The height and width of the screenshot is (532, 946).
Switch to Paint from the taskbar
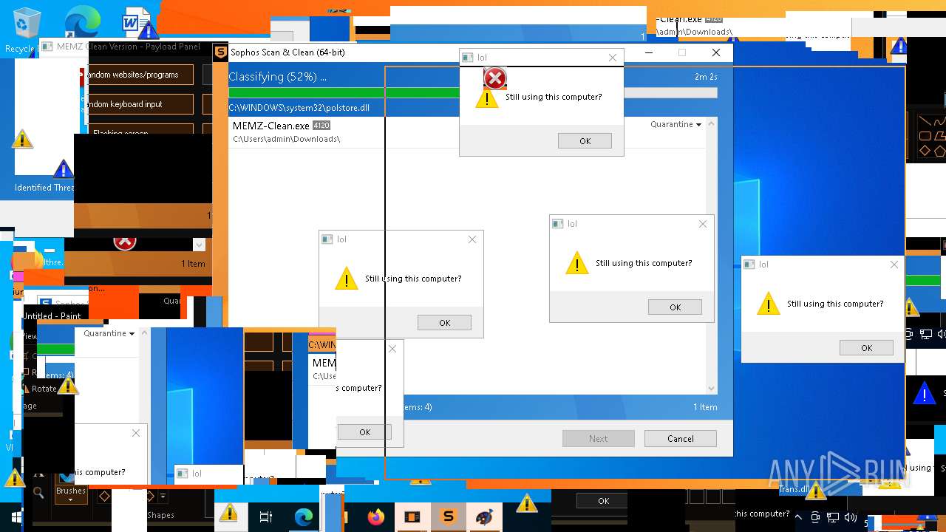(484, 517)
